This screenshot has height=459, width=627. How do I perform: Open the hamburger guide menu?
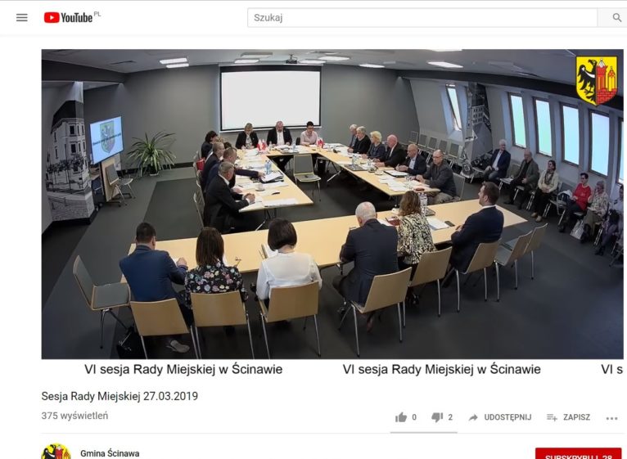[x=21, y=18]
